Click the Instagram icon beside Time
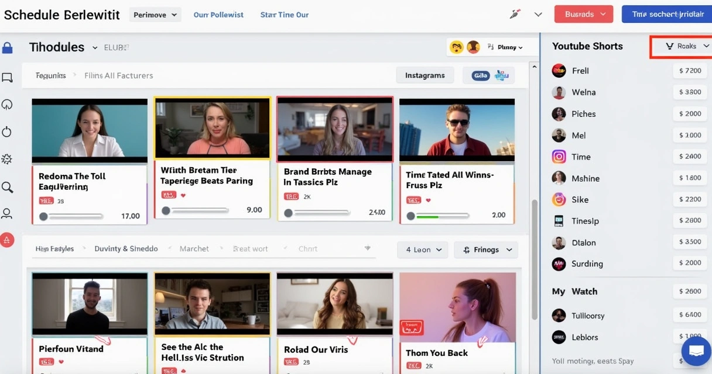712x374 pixels. [559, 157]
